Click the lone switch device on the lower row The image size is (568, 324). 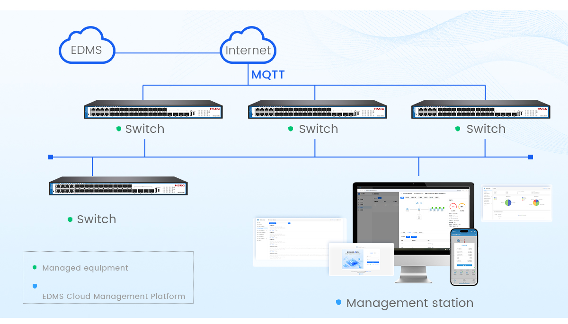coord(118,186)
